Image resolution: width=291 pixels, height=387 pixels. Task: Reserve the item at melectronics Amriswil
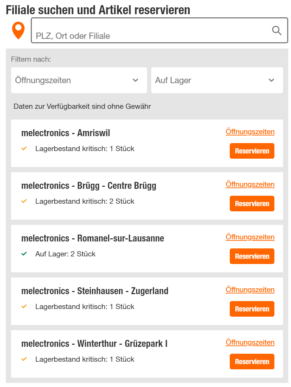tap(252, 151)
